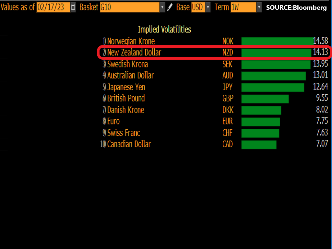Click the CAD implied volatility bar
This screenshot has height=249, width=332.
tap(259, 144)
